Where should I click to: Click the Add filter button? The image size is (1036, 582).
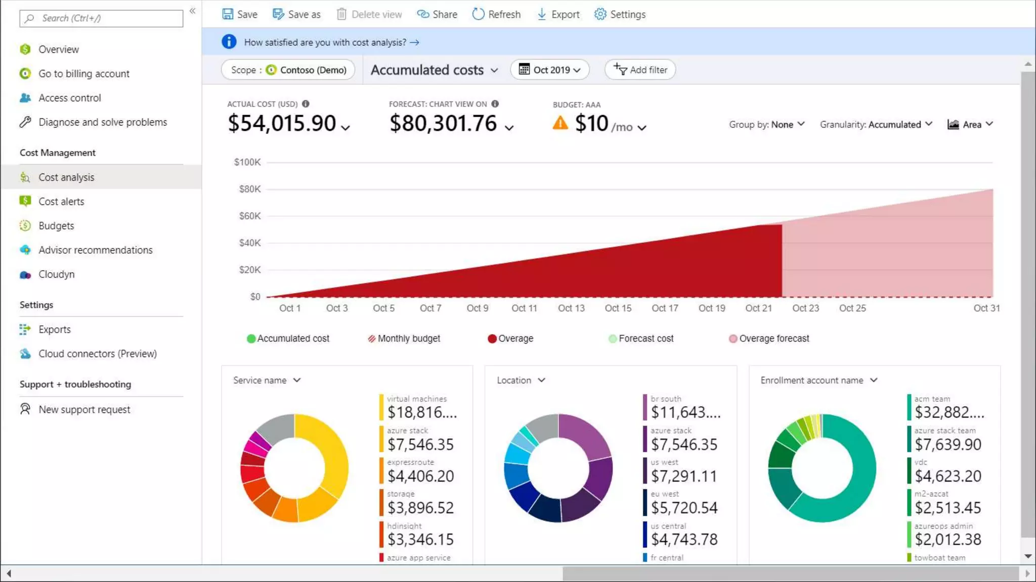640,70
